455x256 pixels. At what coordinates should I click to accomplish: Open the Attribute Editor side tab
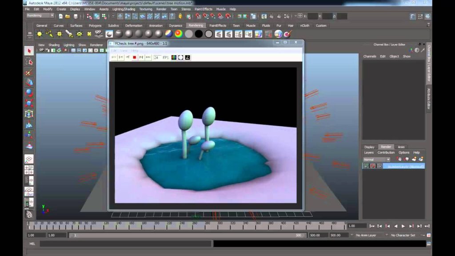coord(429,99)
